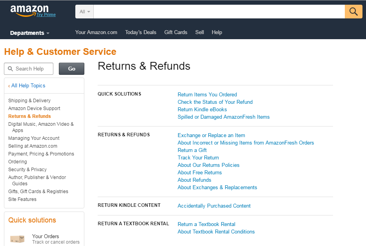Select Returns & Refunds in sidebar
Screen dimensions: 366x246
pos(29,116)
